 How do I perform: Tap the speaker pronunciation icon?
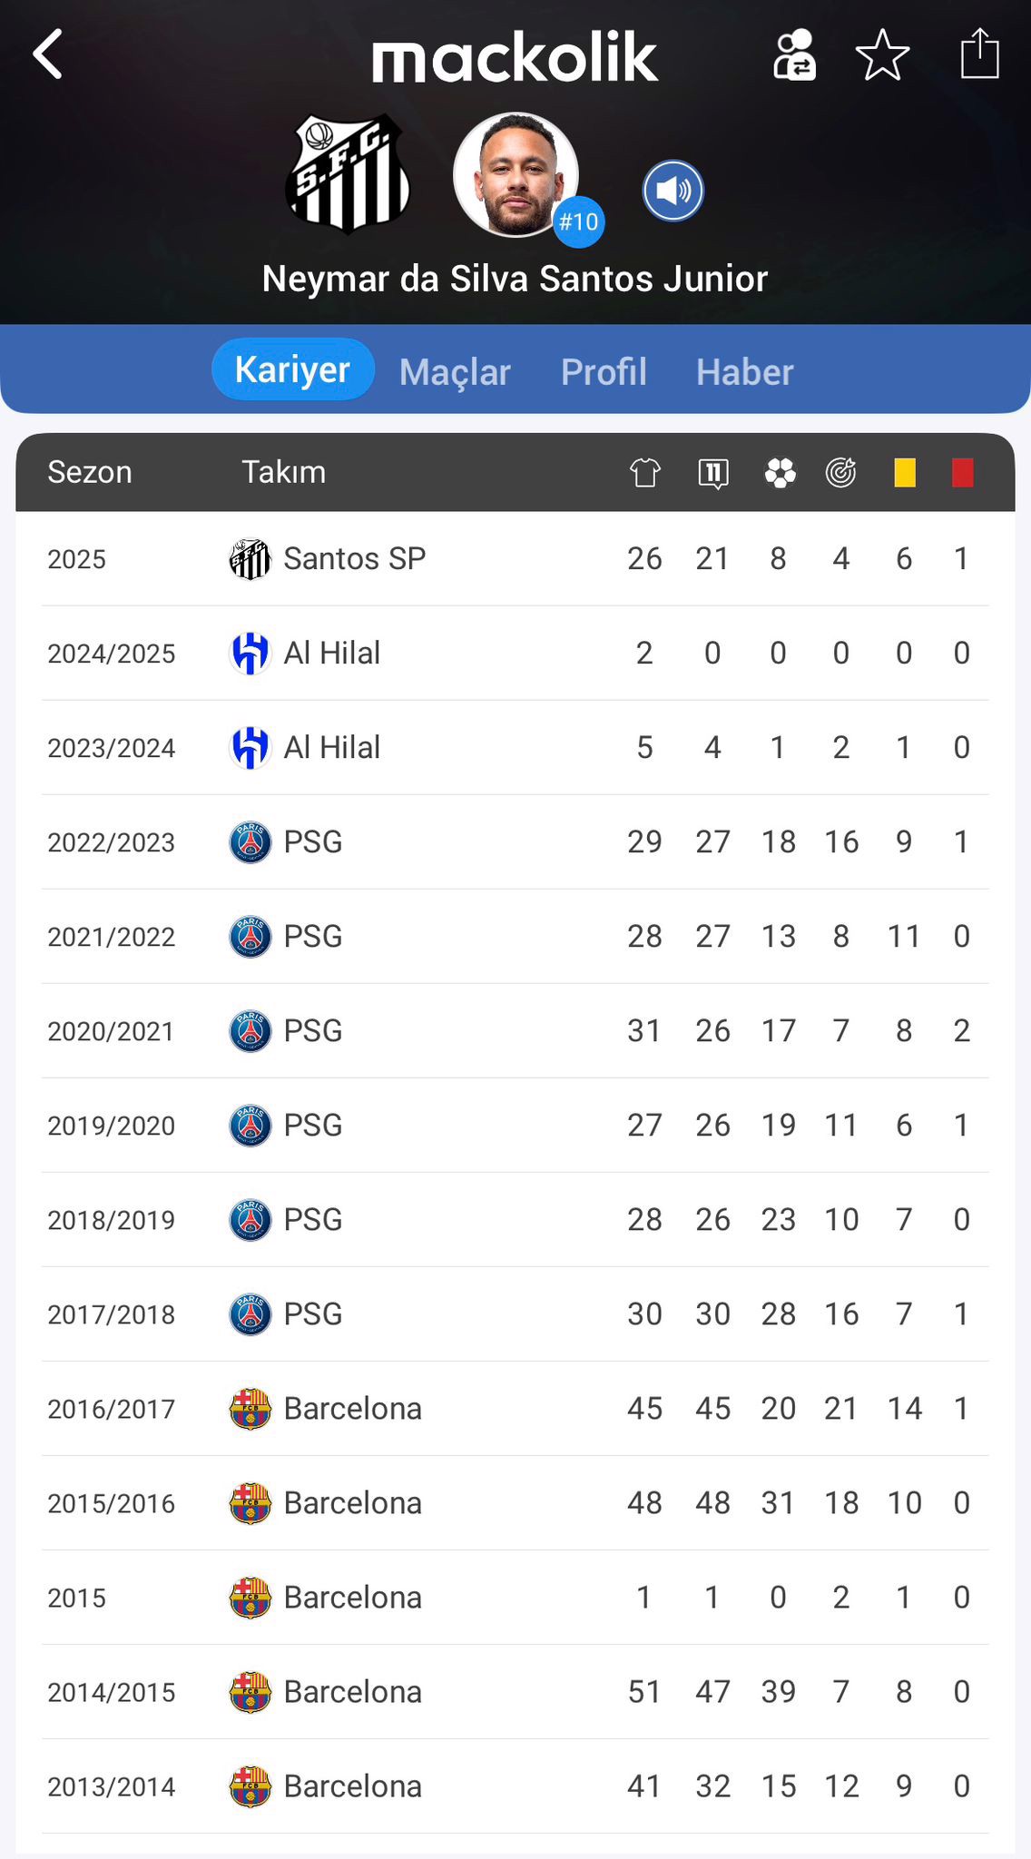pyautogui.click(x=673, y=192)
